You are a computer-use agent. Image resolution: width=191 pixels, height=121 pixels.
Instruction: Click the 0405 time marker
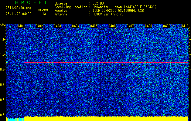[94, 26]
